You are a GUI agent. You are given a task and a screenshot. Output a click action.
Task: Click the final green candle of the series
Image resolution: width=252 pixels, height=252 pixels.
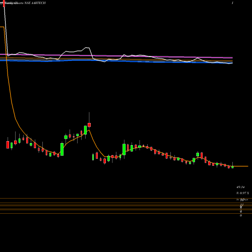click(233, 167)
